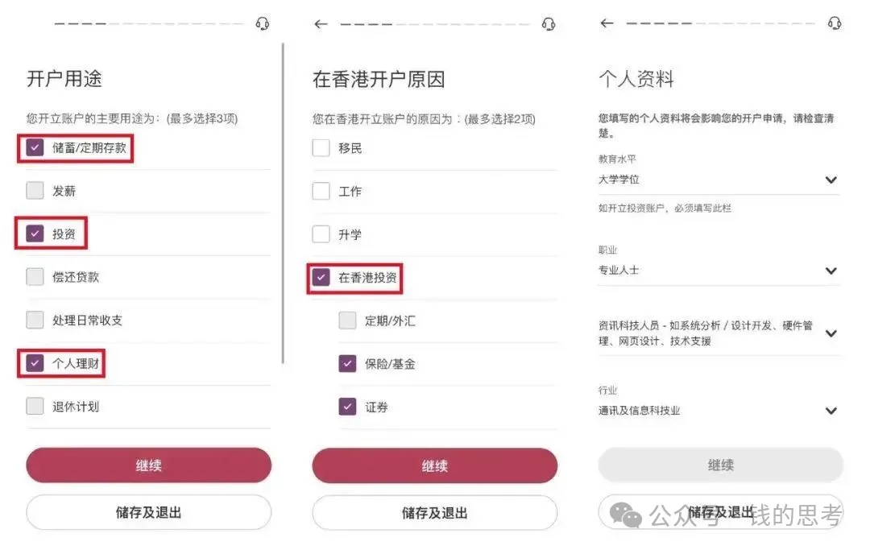870x550 pixels.
Task: Go back using arrow on 个人资料 screen
Action: tap(607, 23)
